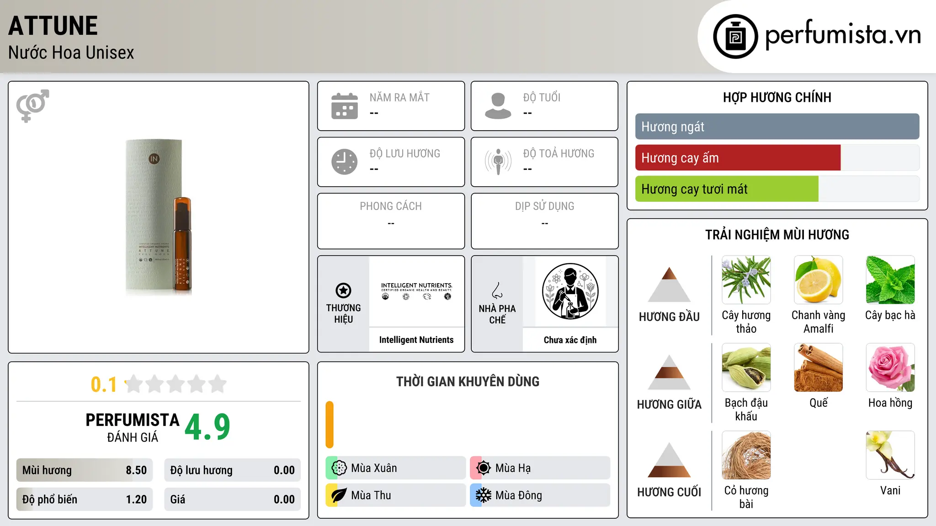Click the unisex gender symbol icon

point(32,105)
